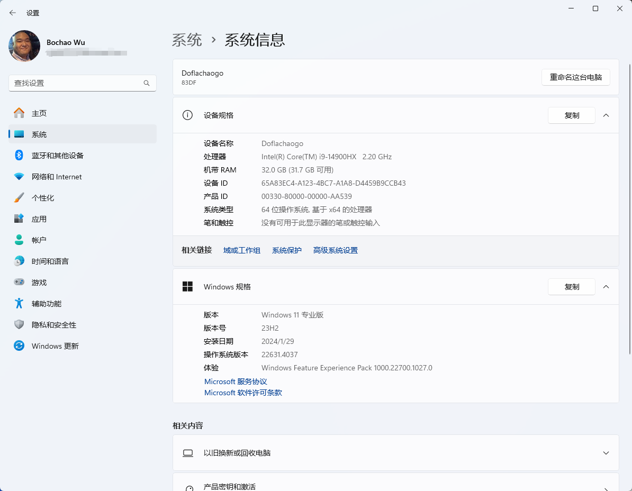
Task: Click the key icon beside 产品密钥和激活
Action: pos(189,488)
